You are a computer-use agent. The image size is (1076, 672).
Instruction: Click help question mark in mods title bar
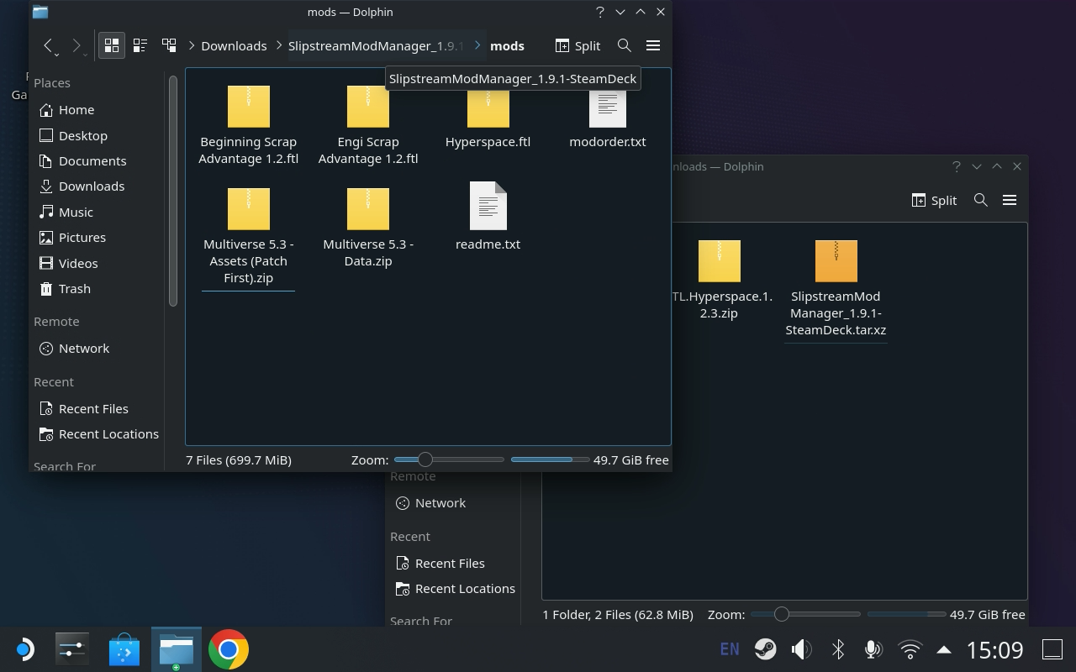(600, 12)
